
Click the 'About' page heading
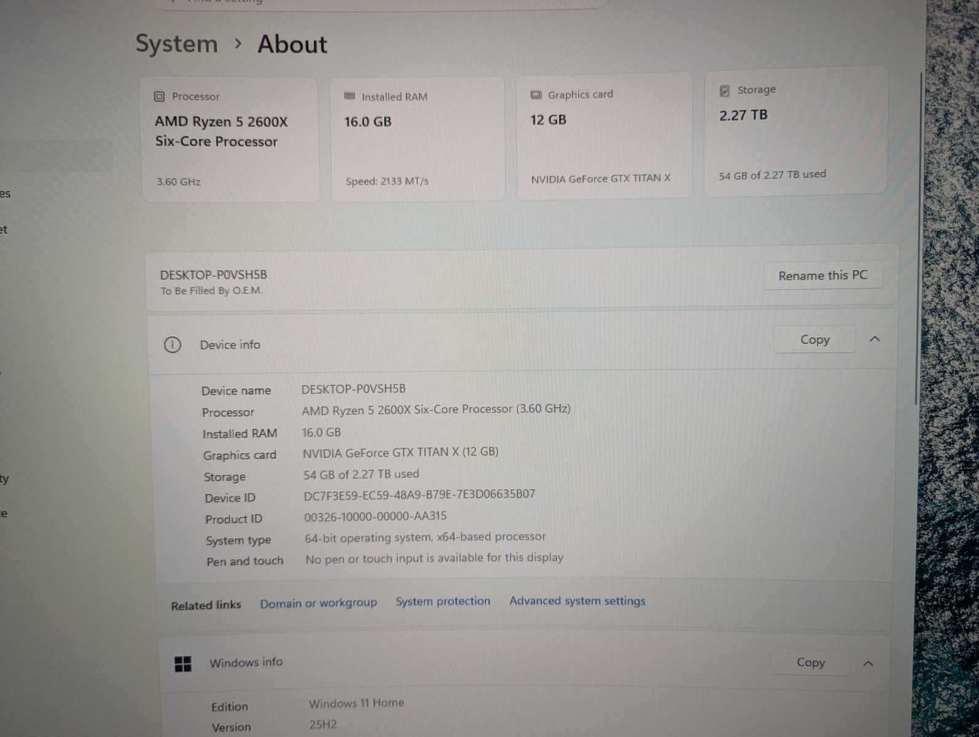coord(292,44)
